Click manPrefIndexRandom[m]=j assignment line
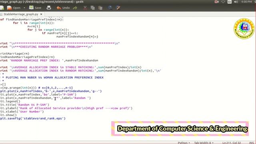The width and height of the screenshot is (256, 144). tap(77, 36)
